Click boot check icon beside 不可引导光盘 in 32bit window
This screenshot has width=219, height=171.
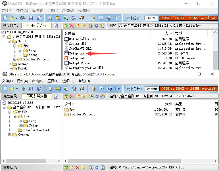[56, 26]
